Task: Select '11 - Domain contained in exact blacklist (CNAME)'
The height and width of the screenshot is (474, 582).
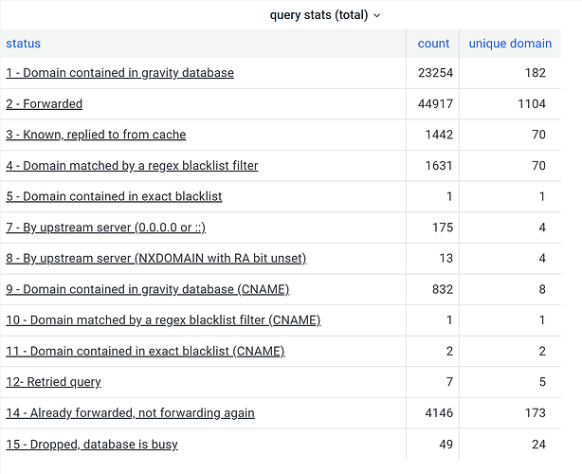Action: click(145, 351)
